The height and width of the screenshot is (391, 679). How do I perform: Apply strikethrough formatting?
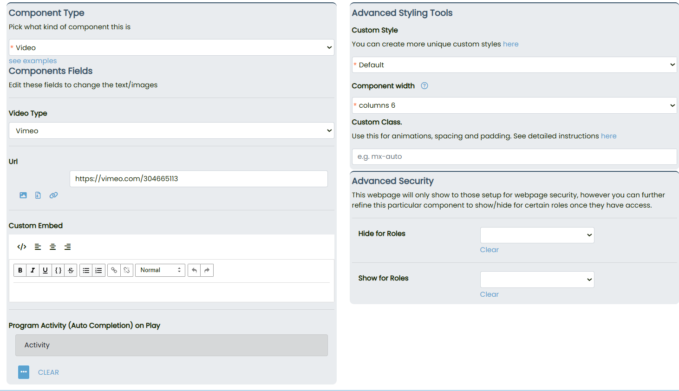point(71,270)
